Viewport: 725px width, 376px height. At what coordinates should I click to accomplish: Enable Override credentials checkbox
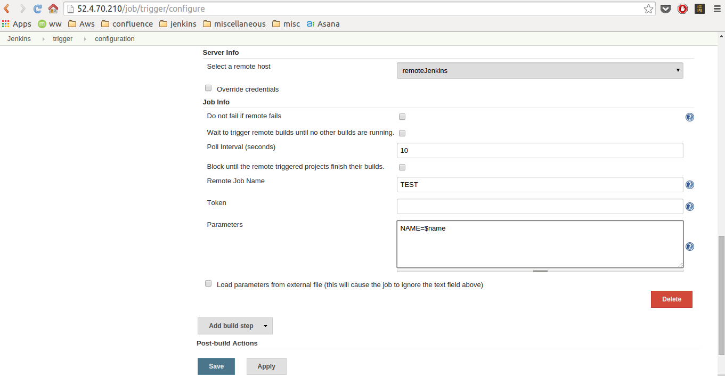point(208,88)
